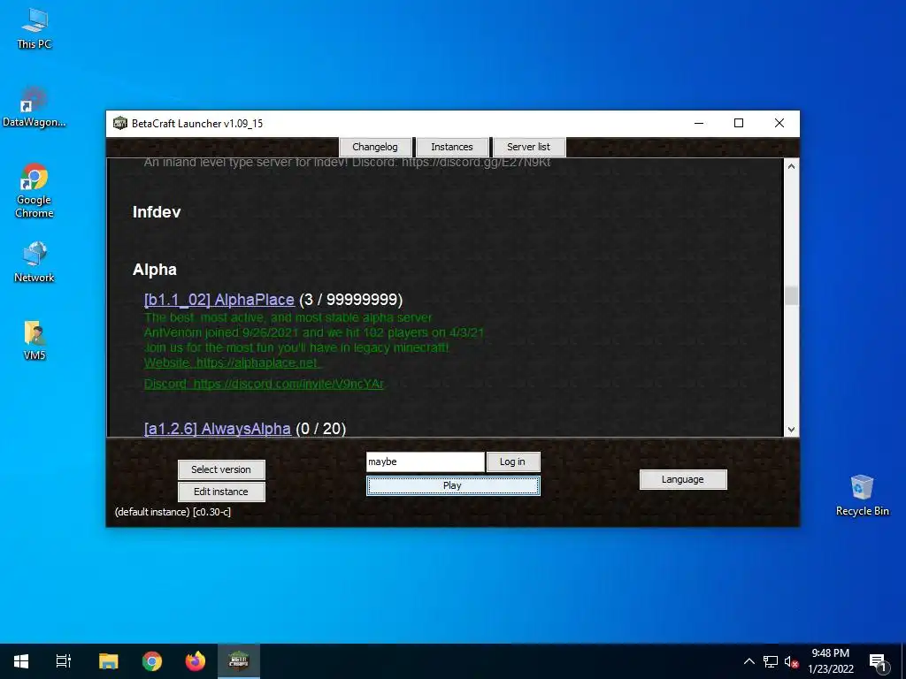Click the server list scrollbar thumb
Image resolution: width=906 pixels, height=679 pixels.
click(x=792, y=295)
